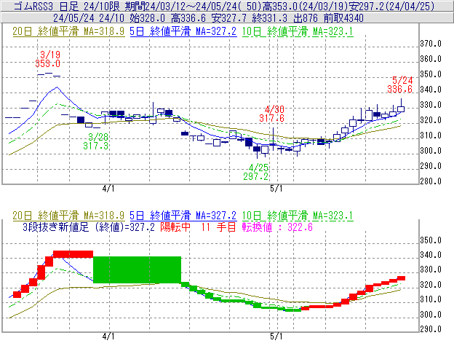
Task: Click the 280.0 price axis label
Action: point(431,181)
